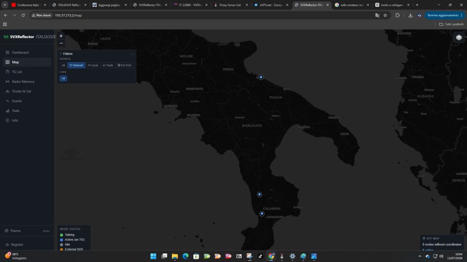Select the Map sidebar item

coord(27,62)
